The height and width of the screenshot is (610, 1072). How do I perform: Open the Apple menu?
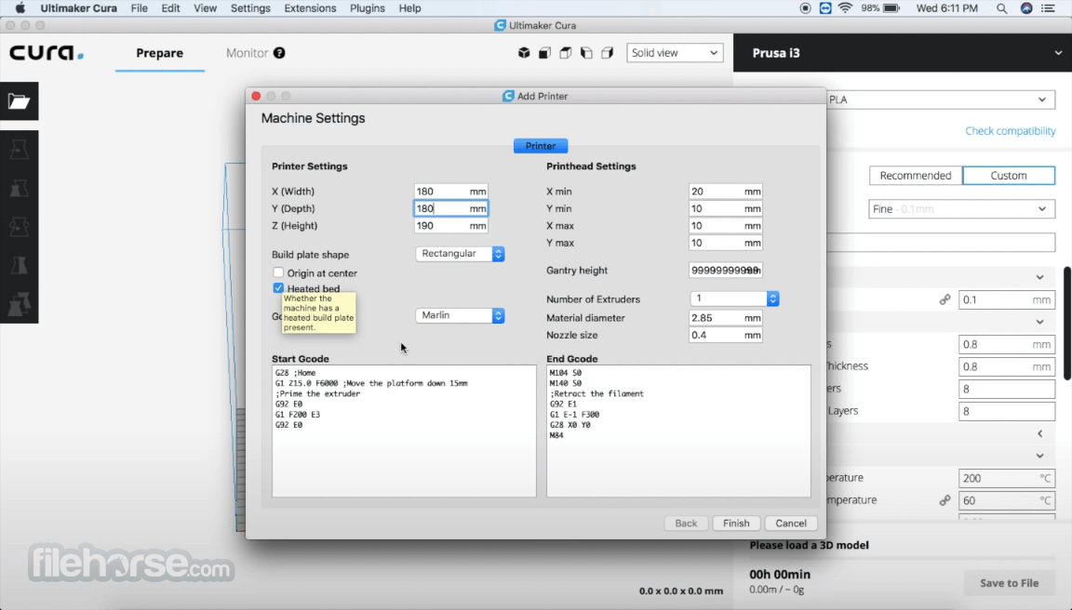[x=20, y=8]
